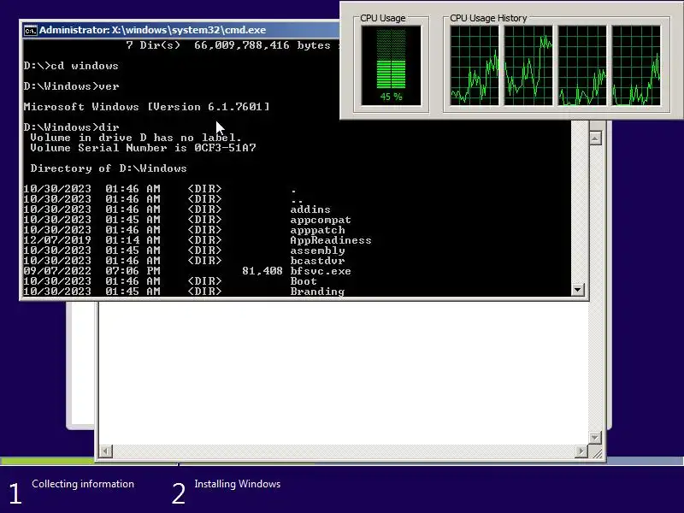Click the back window's scroll right arrow
The height and width of the screenshot is (513, 684).
[581, 451]
